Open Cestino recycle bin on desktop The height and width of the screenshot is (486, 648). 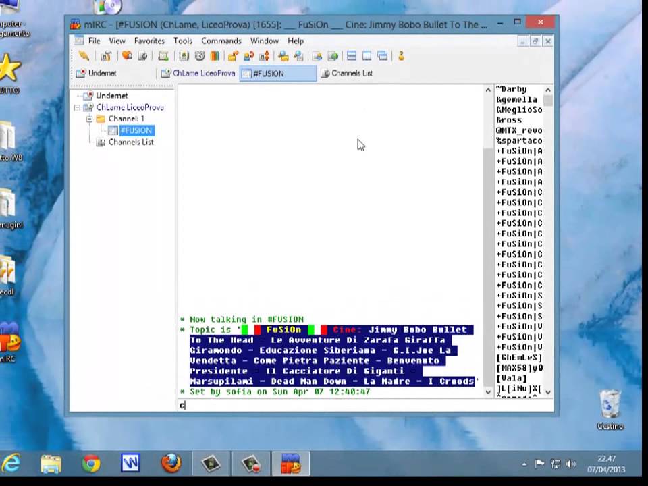(610, 410)
